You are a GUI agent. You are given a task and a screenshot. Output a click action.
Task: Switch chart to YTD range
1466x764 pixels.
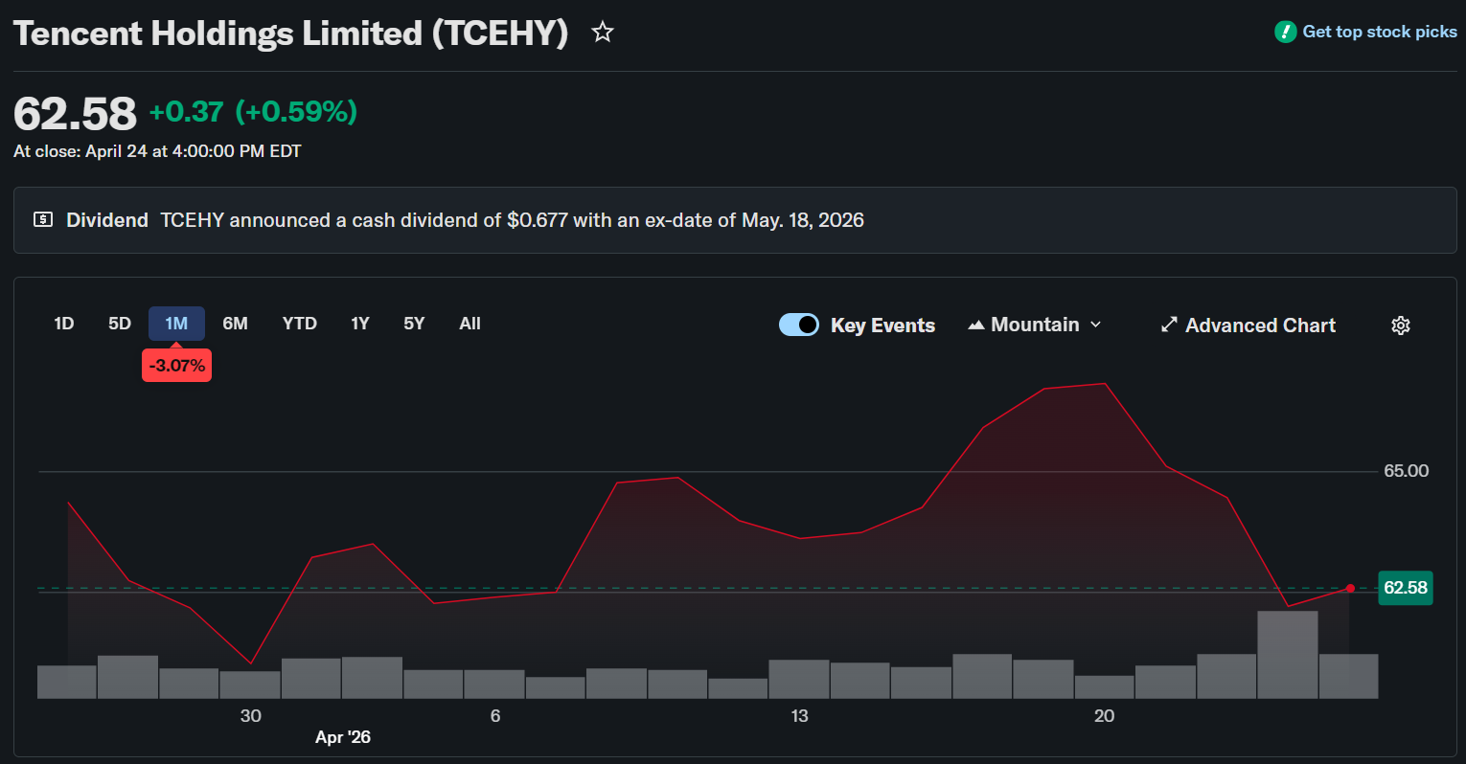click(300, 324)
